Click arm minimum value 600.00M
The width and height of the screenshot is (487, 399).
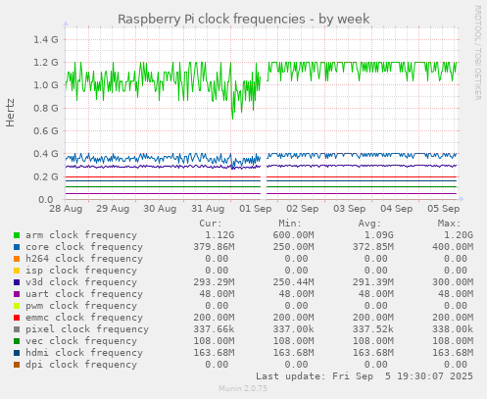point(293,235)
